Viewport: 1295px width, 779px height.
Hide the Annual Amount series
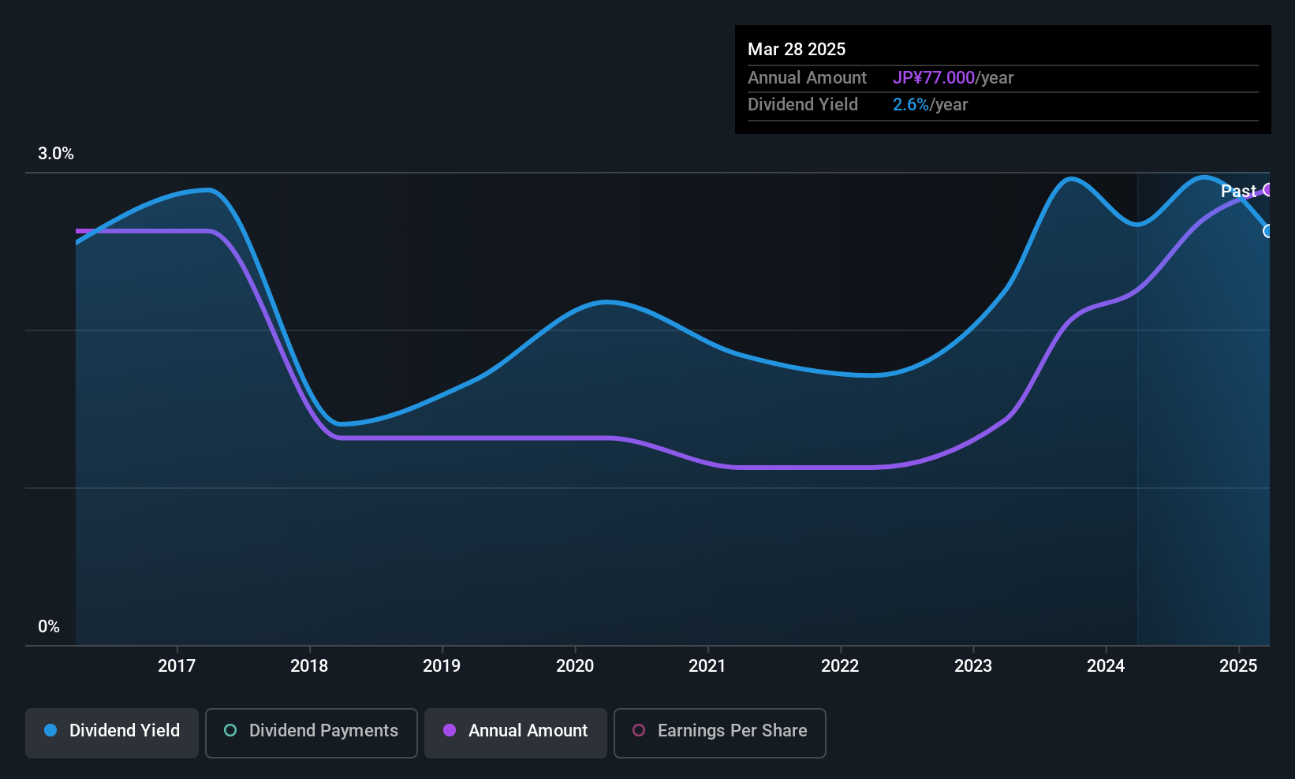click(x=516, y=732)
